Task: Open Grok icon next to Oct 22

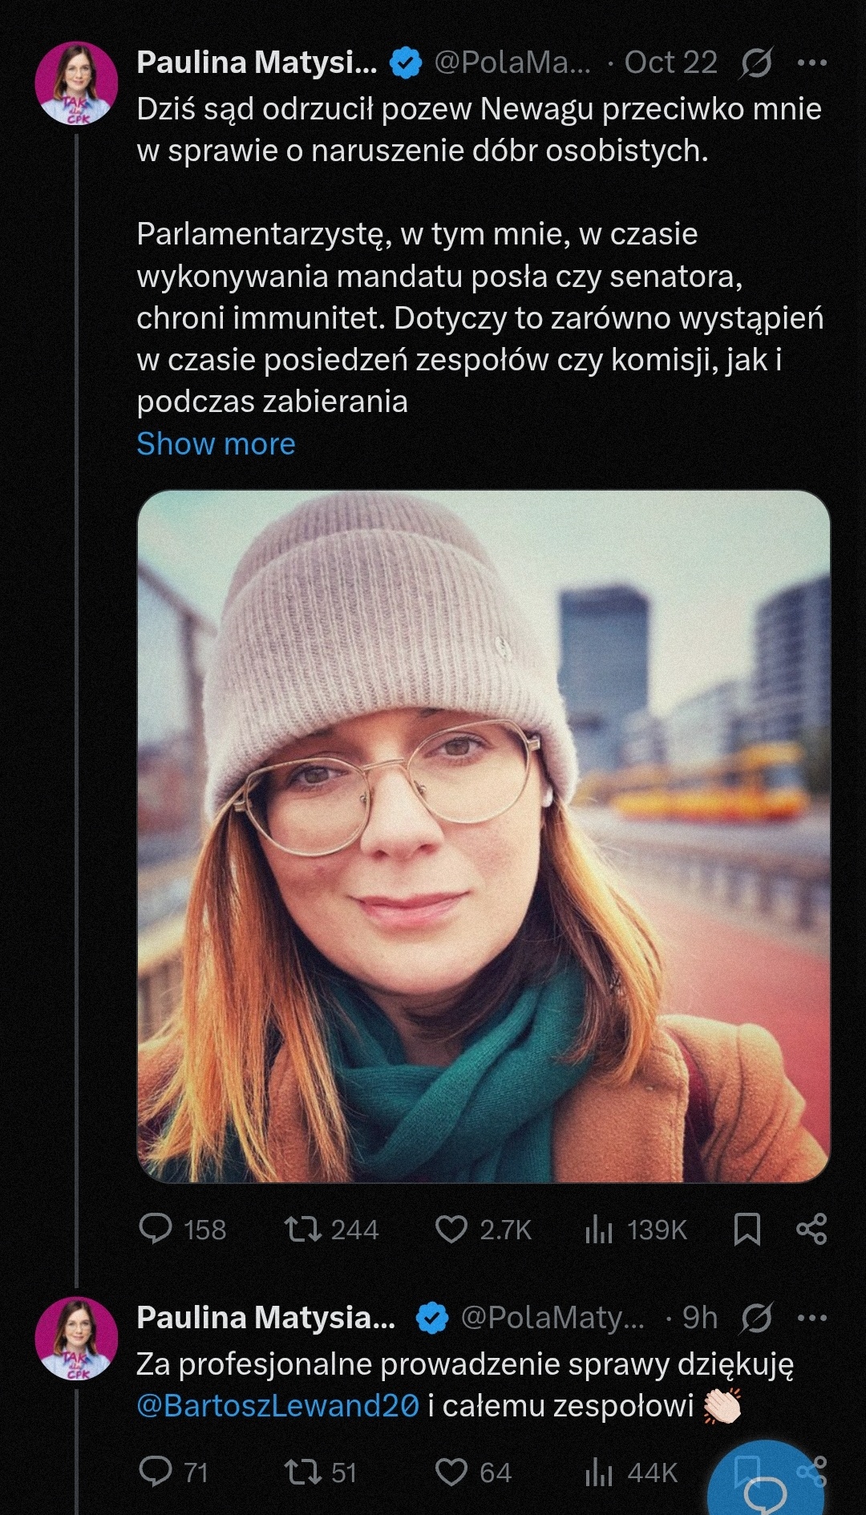Action: pyautogui.click(x=756, y=63)
